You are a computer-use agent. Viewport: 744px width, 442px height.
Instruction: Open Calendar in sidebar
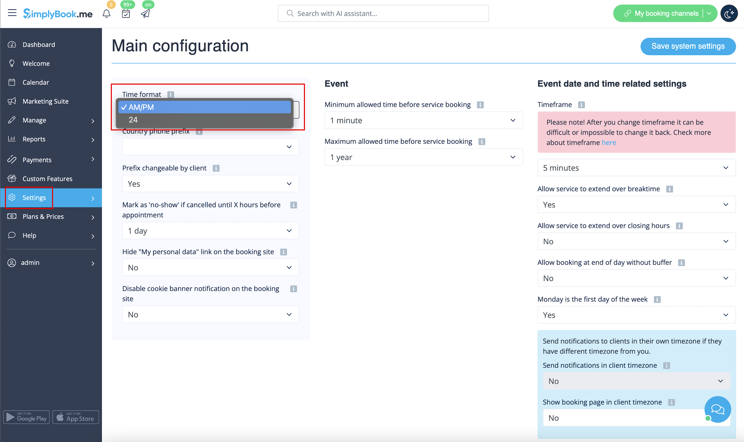(51, 83)
